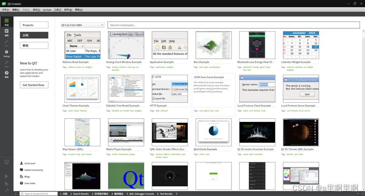Viewport: 365px width, 196px height.
Task: Open the HTTP Example thumbnail
Action: click(x=170, y=89)
